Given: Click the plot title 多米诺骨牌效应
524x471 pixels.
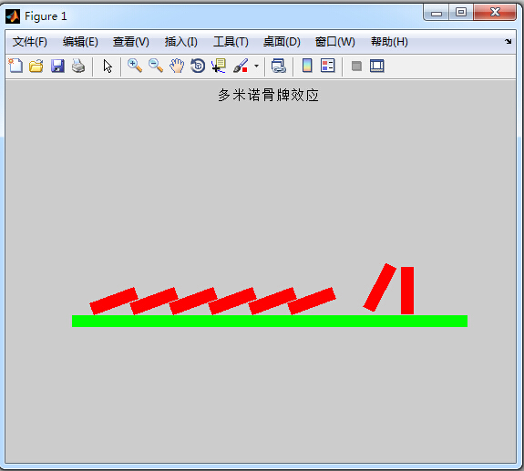Looking at the screenshot, I should (x=268, y=95).
